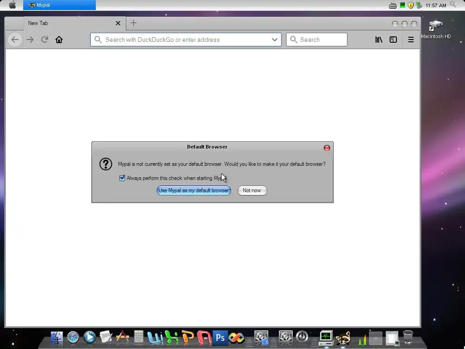Open the Apple menu
465x349 pixels.
coord(12,5)
